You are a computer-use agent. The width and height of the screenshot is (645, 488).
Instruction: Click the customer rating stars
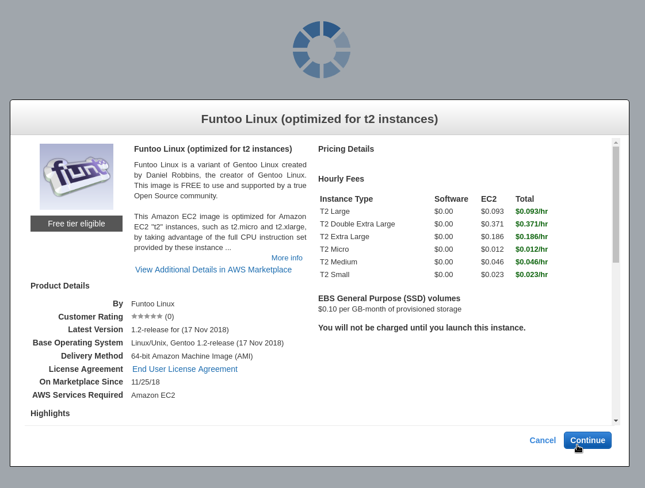click(147, 316)
